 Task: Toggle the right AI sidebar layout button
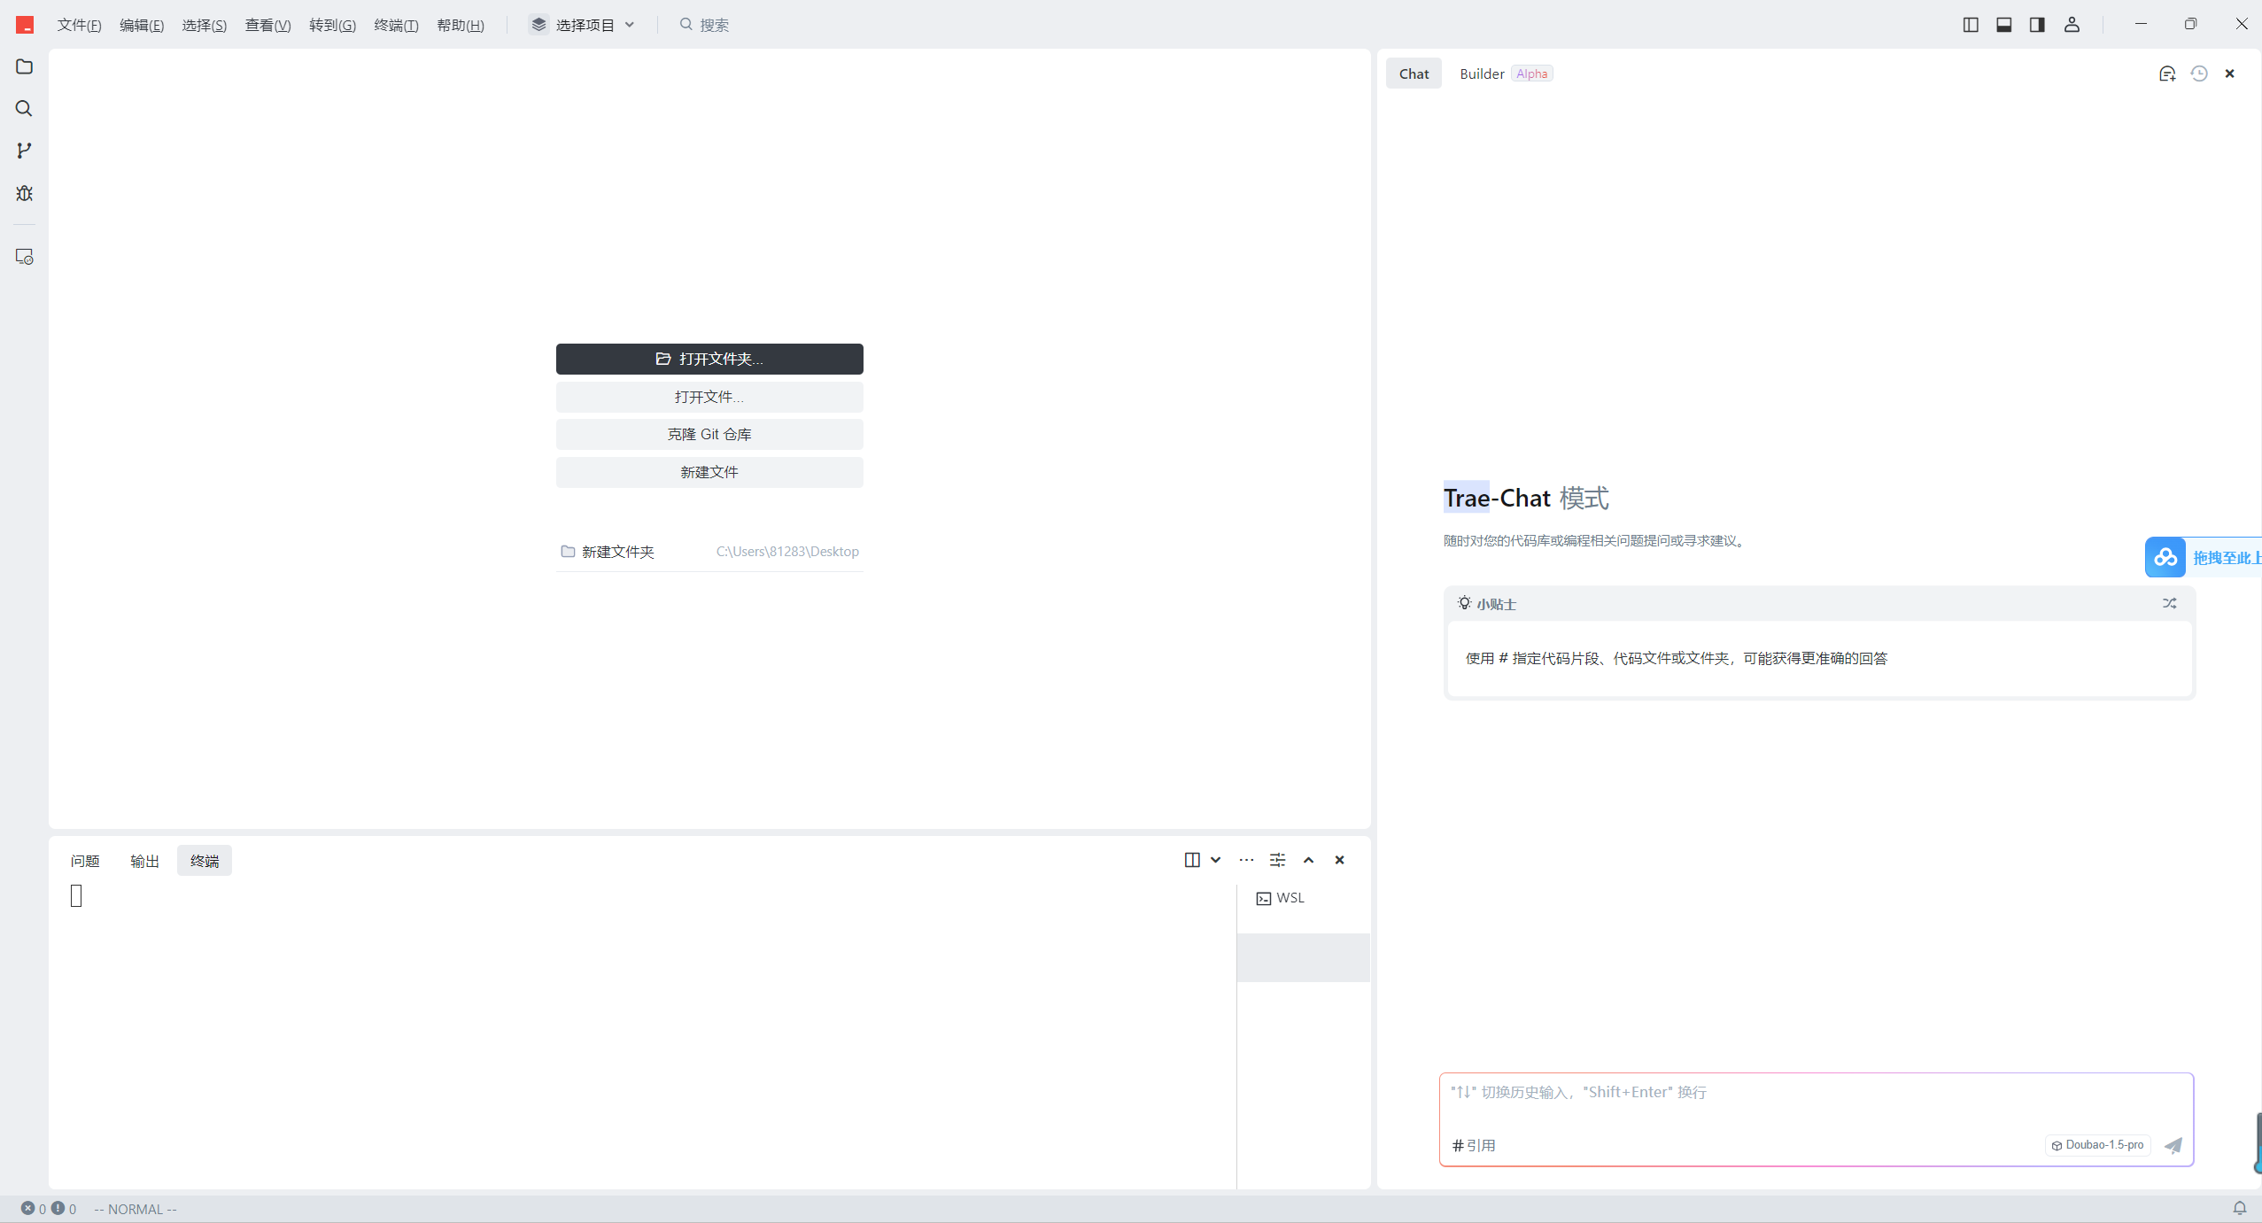[x=2037, y=25]
